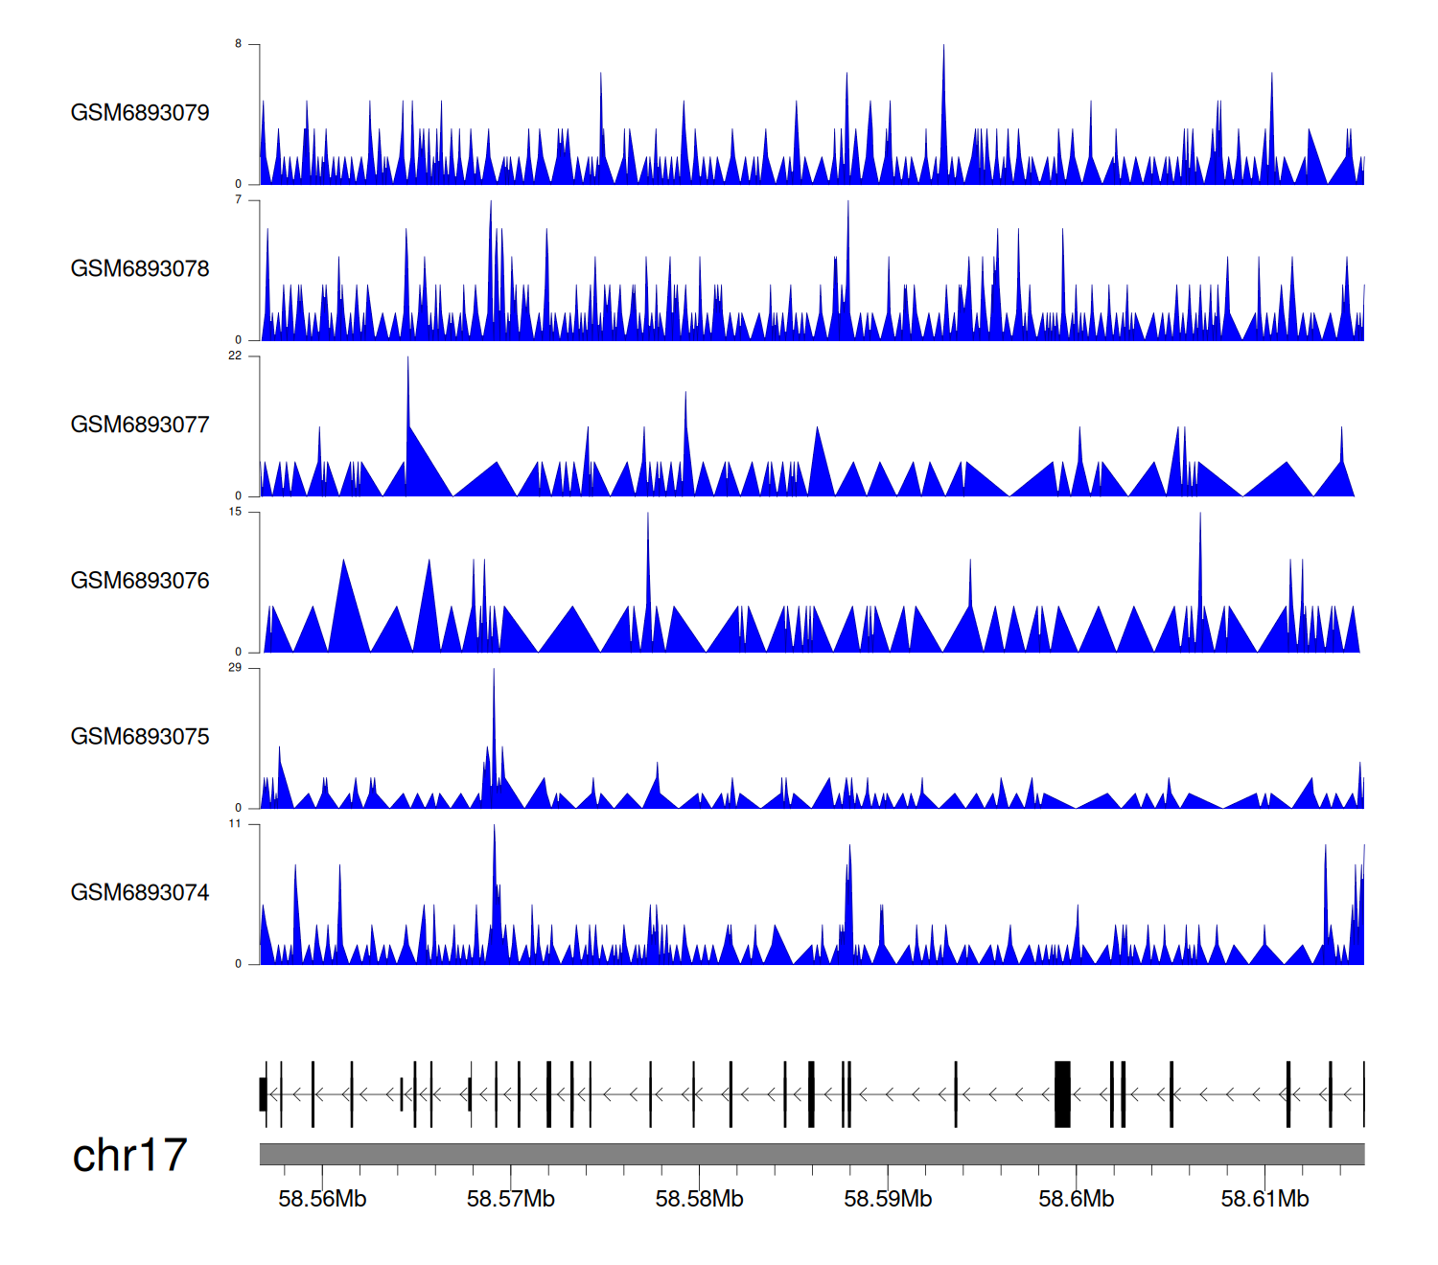The height and width of the screenshot is (1265, 1438).
Task: Select the 58.57Mb position label
Action: tap(511, 1200)
